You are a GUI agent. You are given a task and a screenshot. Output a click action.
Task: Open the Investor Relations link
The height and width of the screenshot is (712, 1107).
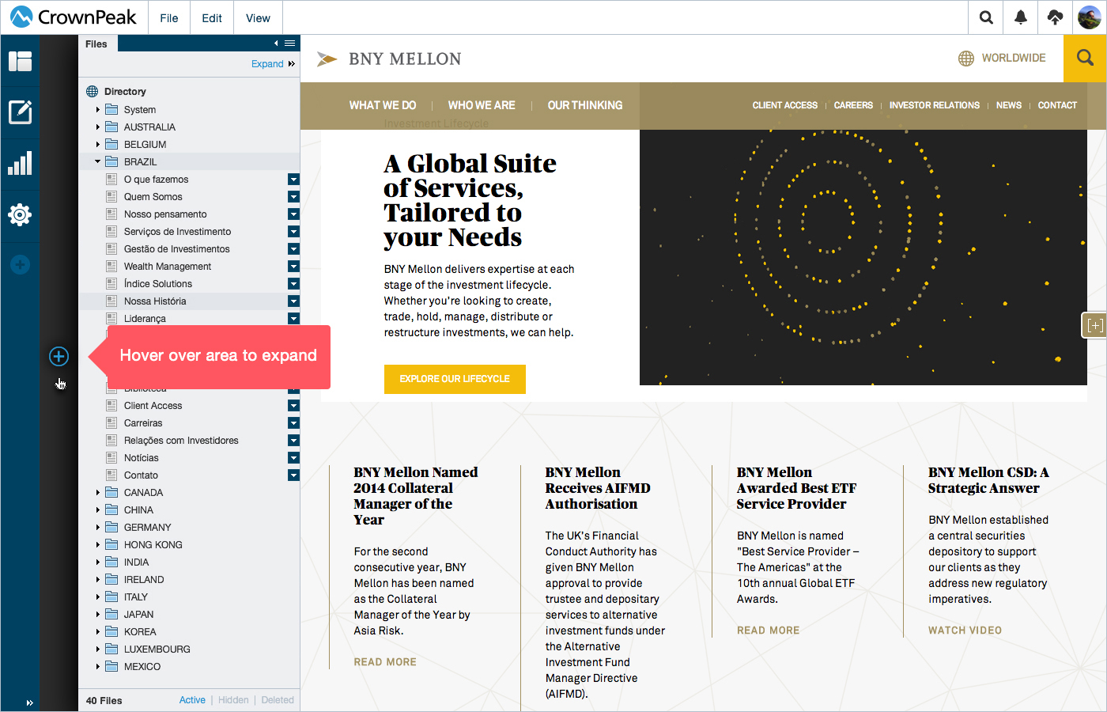[x=934, y=105]
